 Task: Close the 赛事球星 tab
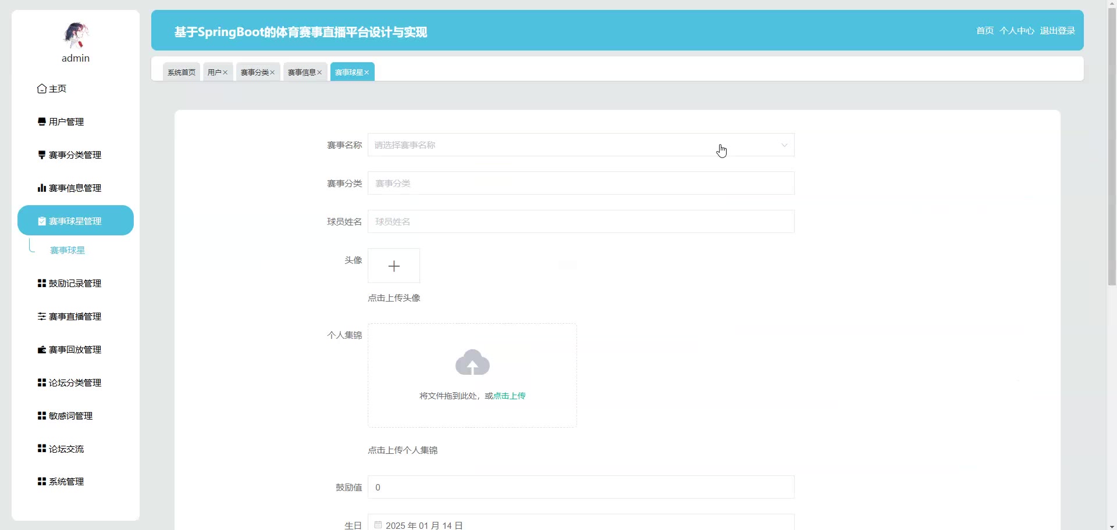point(367,73)
